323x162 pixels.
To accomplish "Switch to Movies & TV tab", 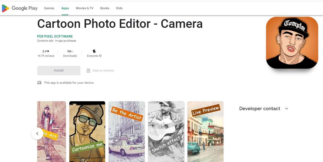I will [x=85, y=8].
